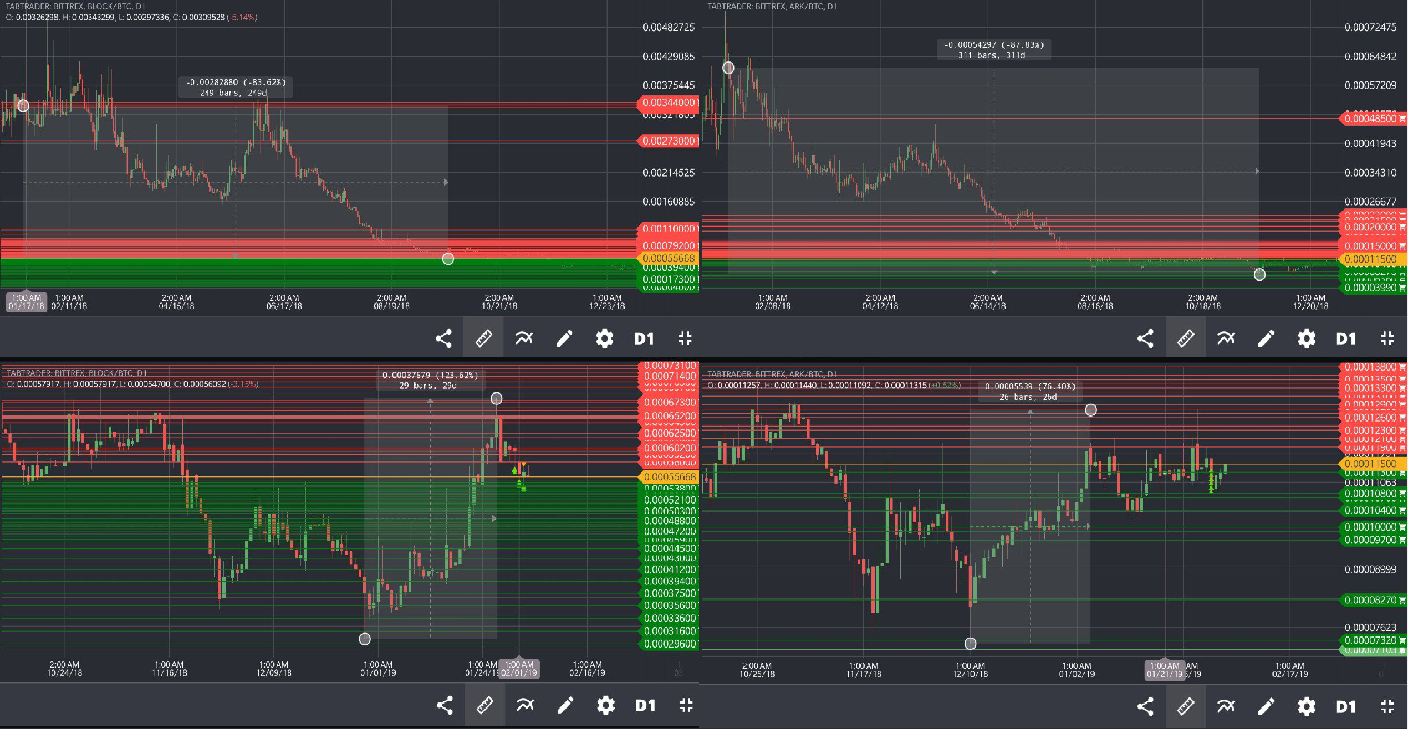
Task: Click share icon on top-right ARK chart
Action: click(x=1145, y=338)
